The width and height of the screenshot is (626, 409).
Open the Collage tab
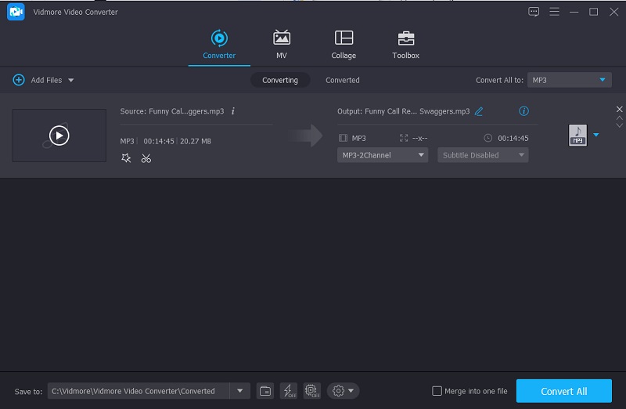tap(344, 45)
